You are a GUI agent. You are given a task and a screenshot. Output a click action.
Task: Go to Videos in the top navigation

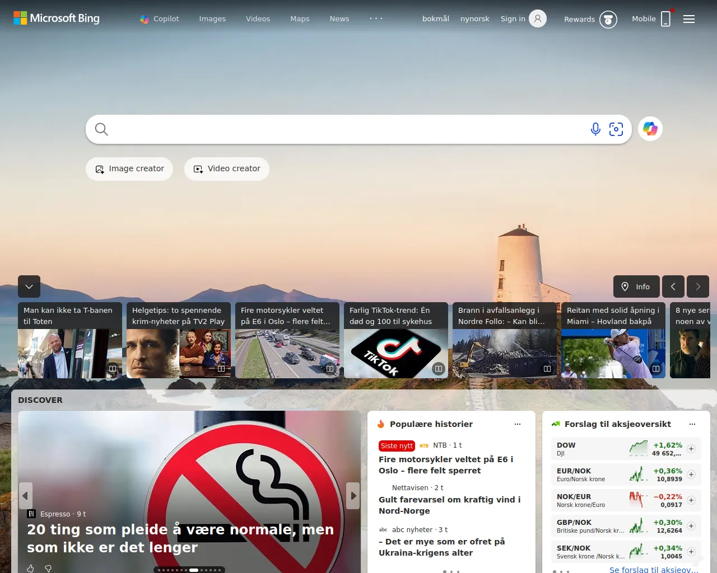tap(258, 19)
